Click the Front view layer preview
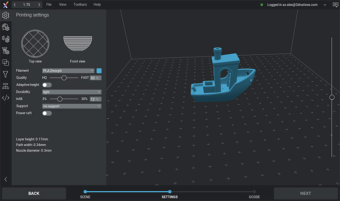340x201 pixels. click(x=78, y=44)
